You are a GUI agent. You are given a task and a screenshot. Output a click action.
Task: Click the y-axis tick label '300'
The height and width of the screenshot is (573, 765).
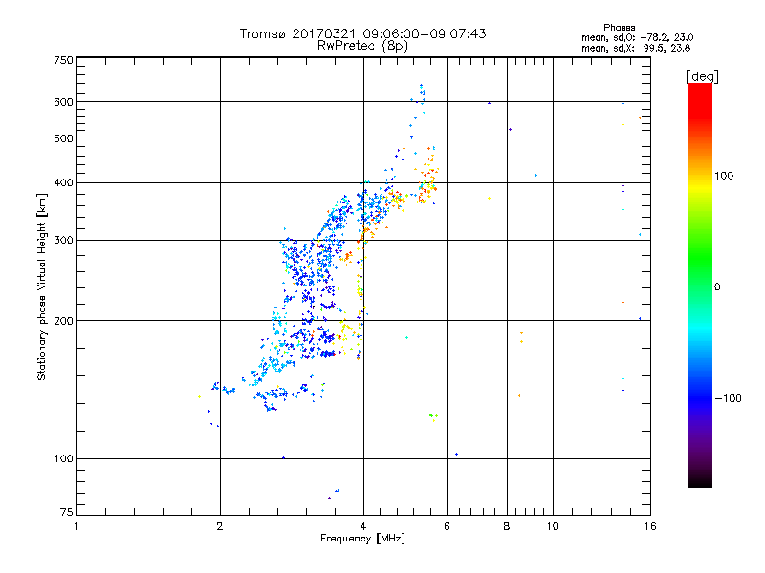coord(63,241)
